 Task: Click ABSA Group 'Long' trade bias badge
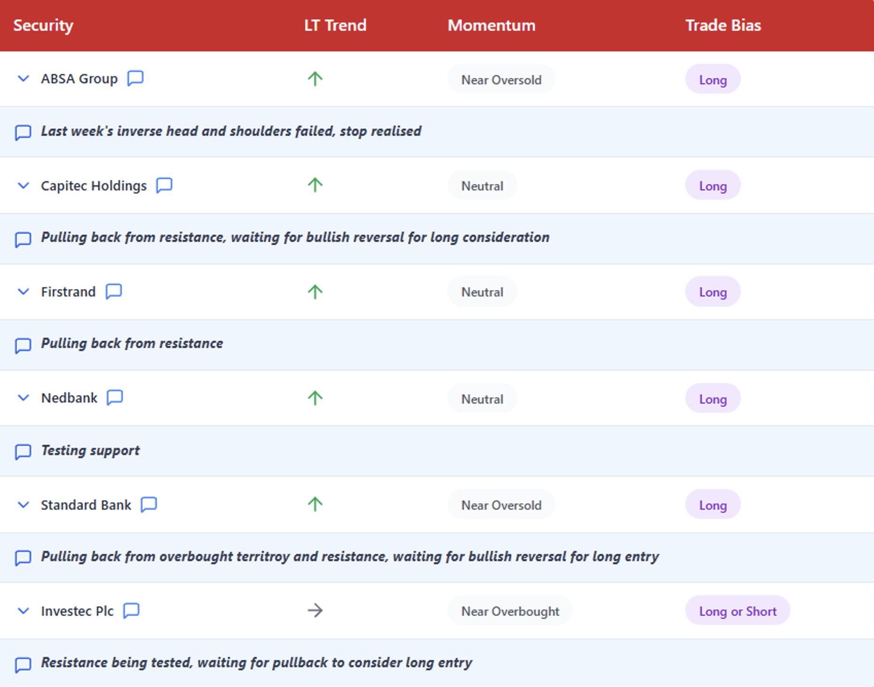pos(713,79)
